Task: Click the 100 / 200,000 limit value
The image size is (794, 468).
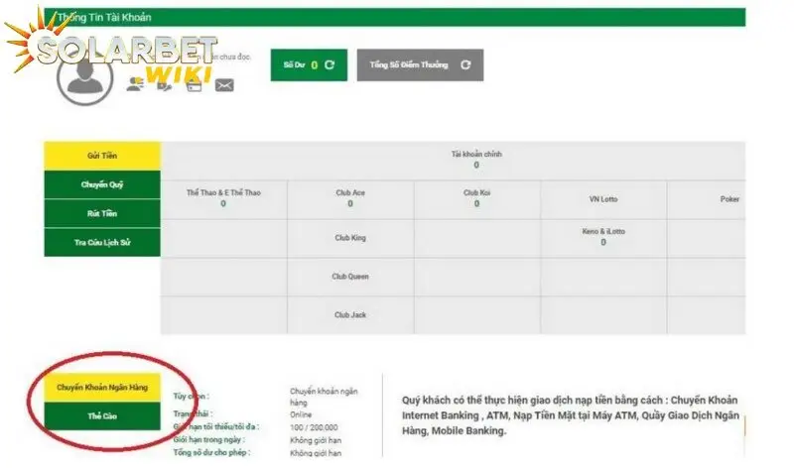Action: pos(314,427)
